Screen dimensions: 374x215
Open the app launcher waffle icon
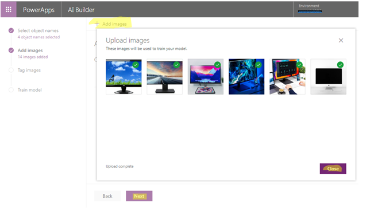(x=9, y=9)
